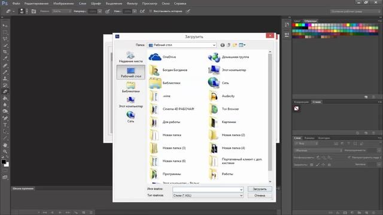Select the Blur tool

click(x=5, y=105)
